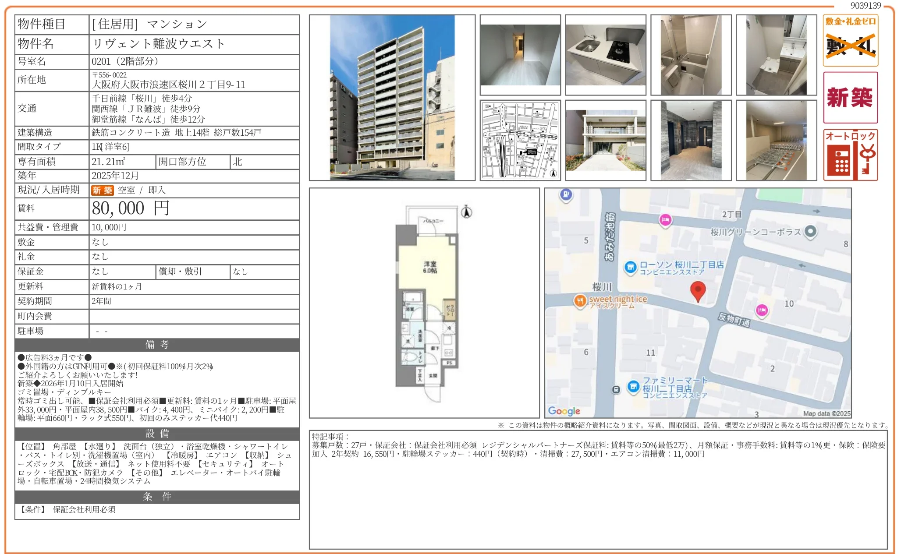The image size is (901, 554).
Task: Click the 桜川グリーンコーポラス map marker
Action: tap(810, 231)
